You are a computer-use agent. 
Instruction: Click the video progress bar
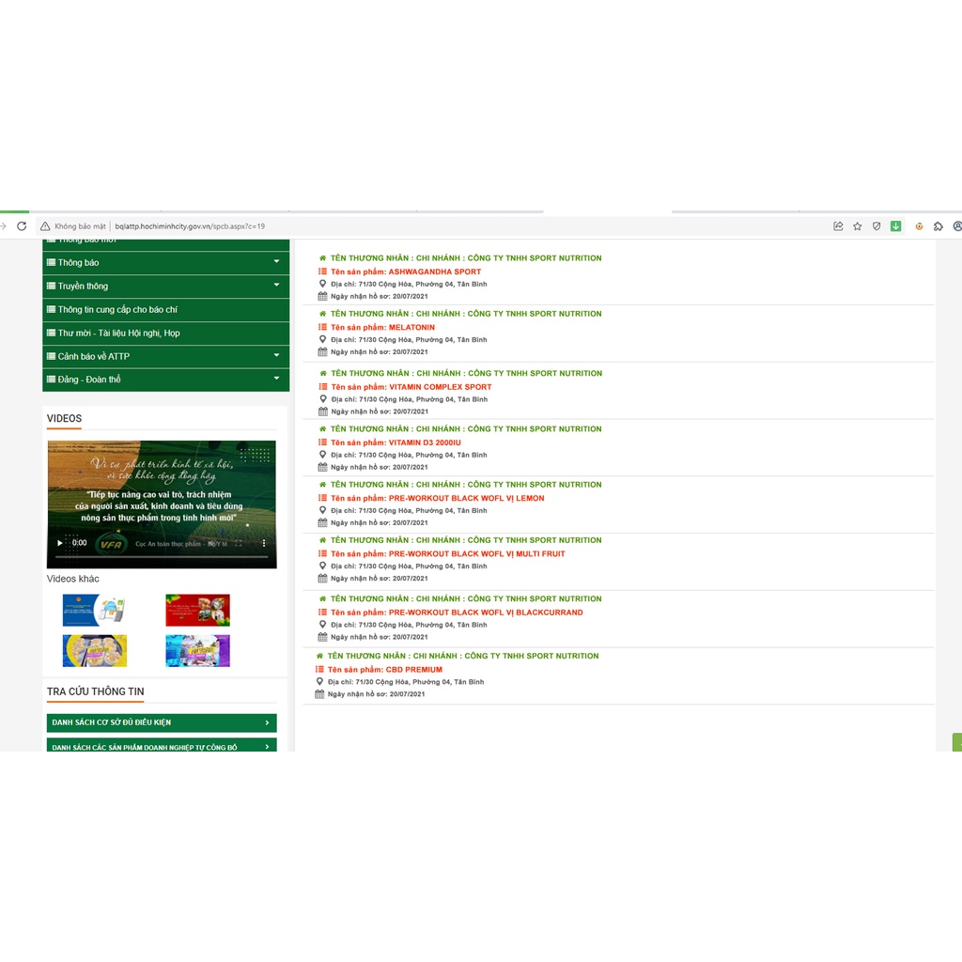click(x=162, y=557)
